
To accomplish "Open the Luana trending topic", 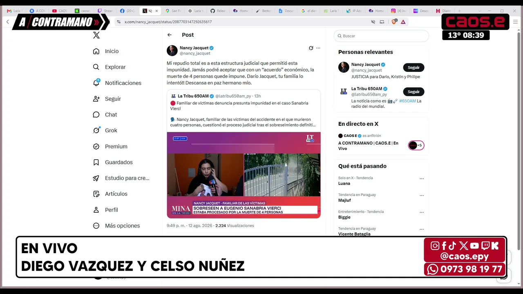I will 344,183.
